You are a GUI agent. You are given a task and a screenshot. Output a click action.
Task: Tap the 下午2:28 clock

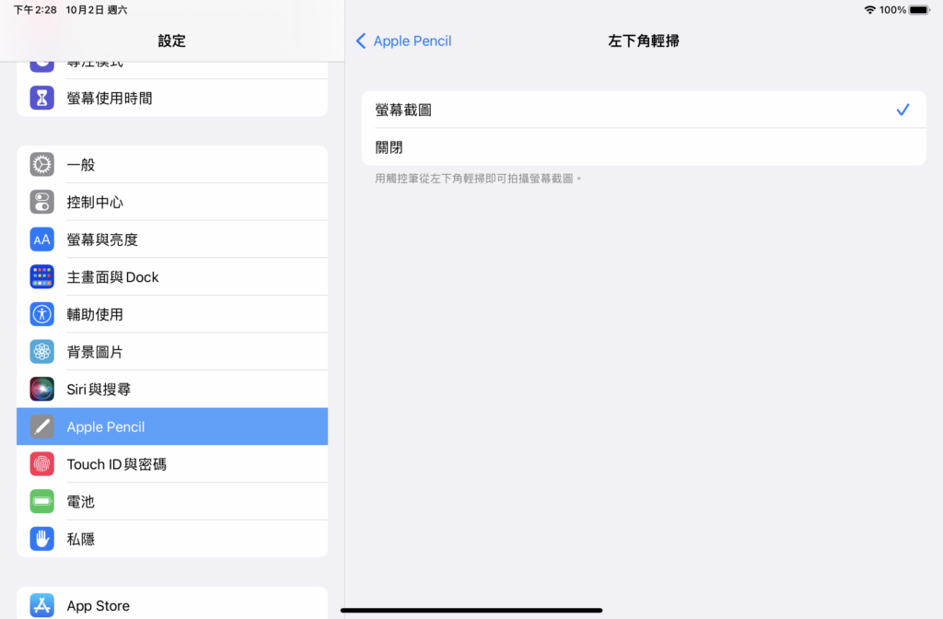click(x=35, y=9)
